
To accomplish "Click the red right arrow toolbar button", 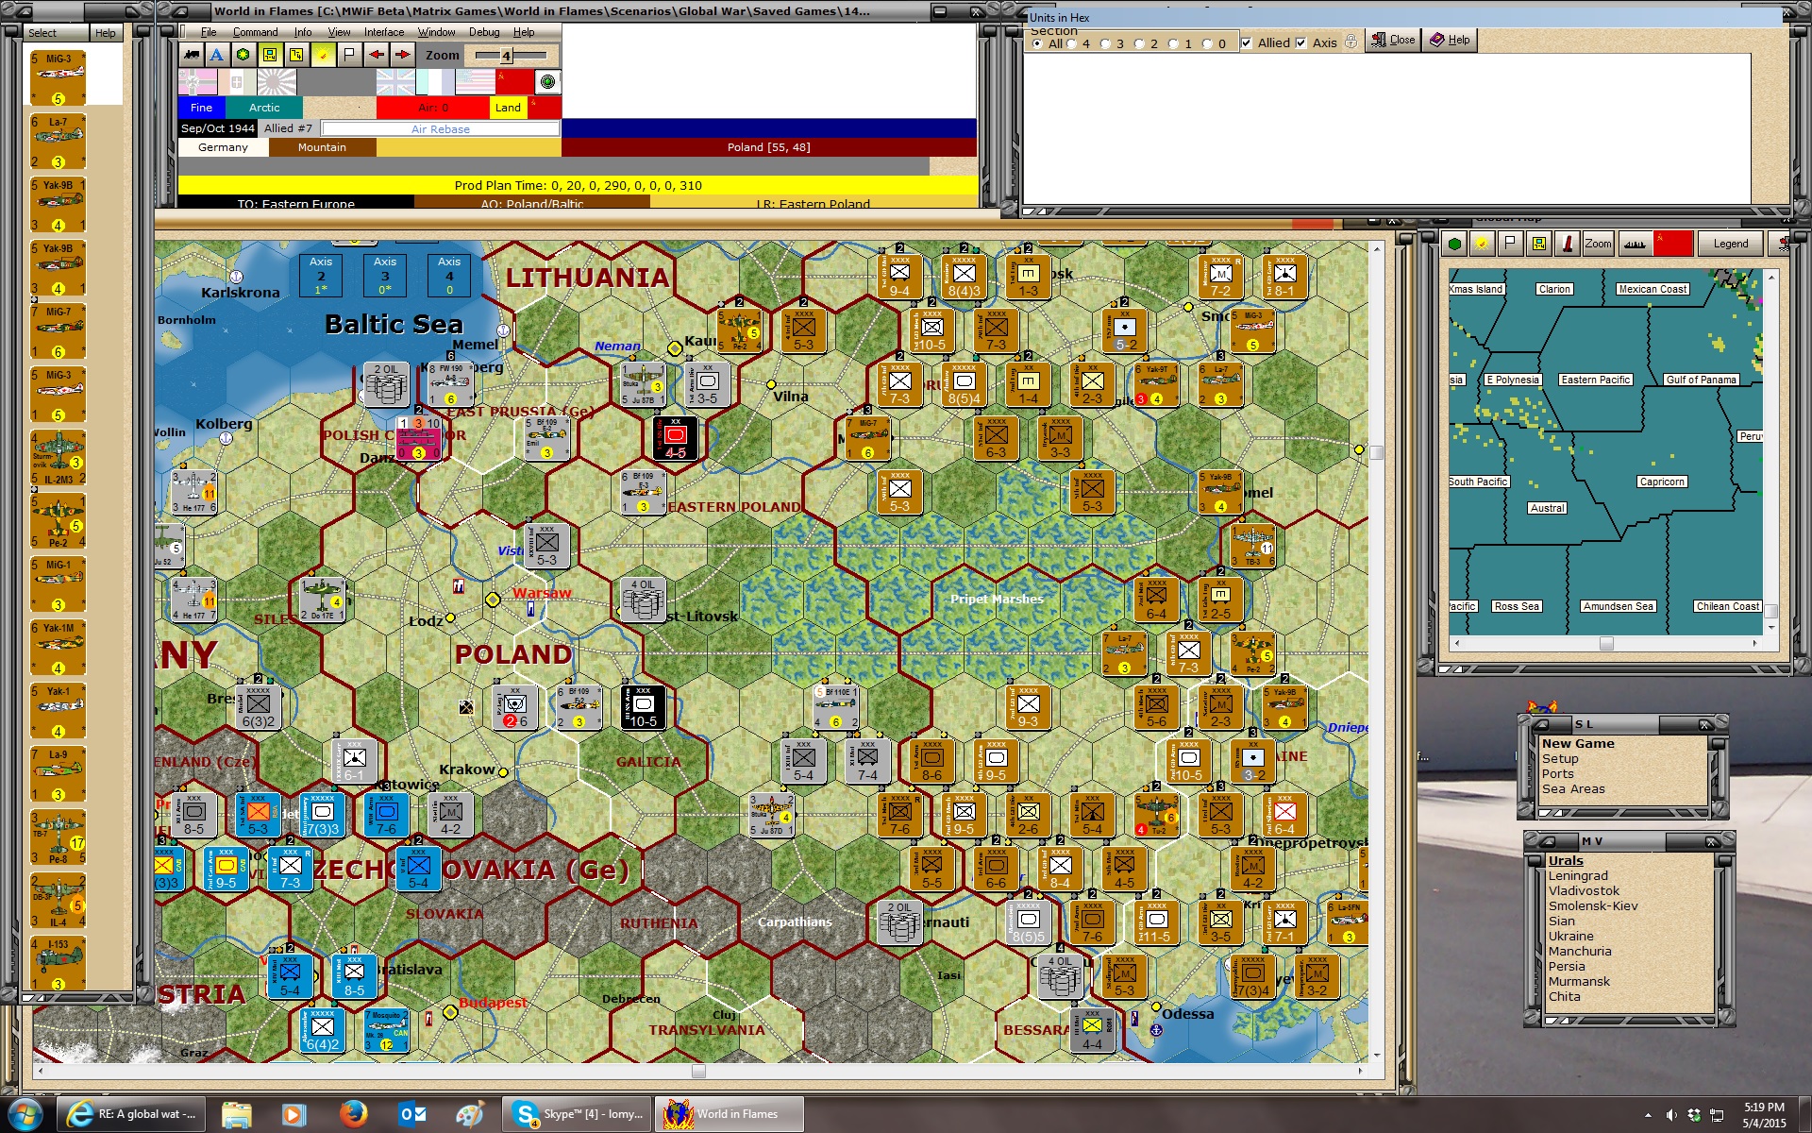I will coord(403,55).
